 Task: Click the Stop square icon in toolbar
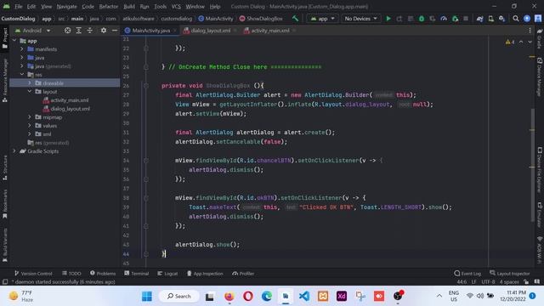[466, 19]
